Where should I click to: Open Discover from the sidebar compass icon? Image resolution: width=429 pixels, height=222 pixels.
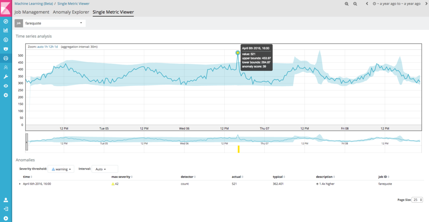tap(6, 21)
